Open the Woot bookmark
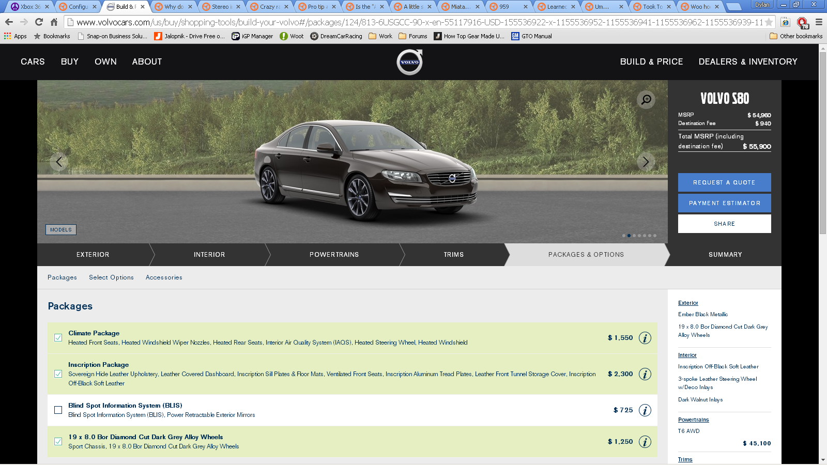Screen dimensions: 827x465 (292, 36)
